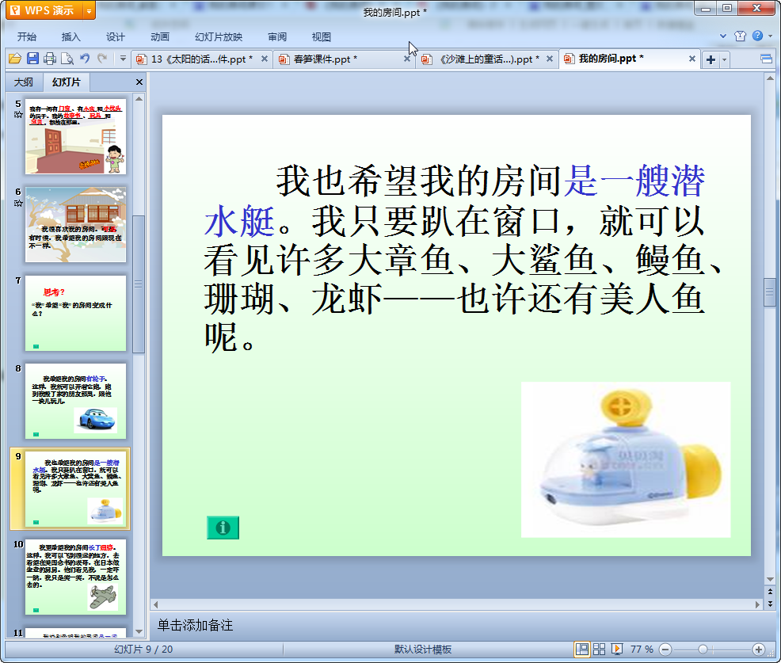Click the Print icon
This screenshot has height=663, width=781.
[x=50, y=59]
